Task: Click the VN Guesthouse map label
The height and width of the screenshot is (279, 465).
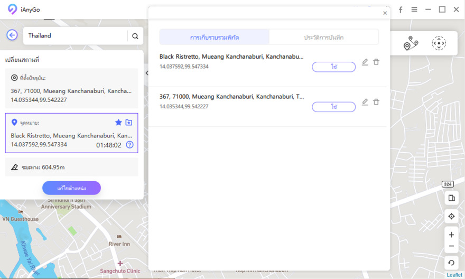Action: pos(21,219)
